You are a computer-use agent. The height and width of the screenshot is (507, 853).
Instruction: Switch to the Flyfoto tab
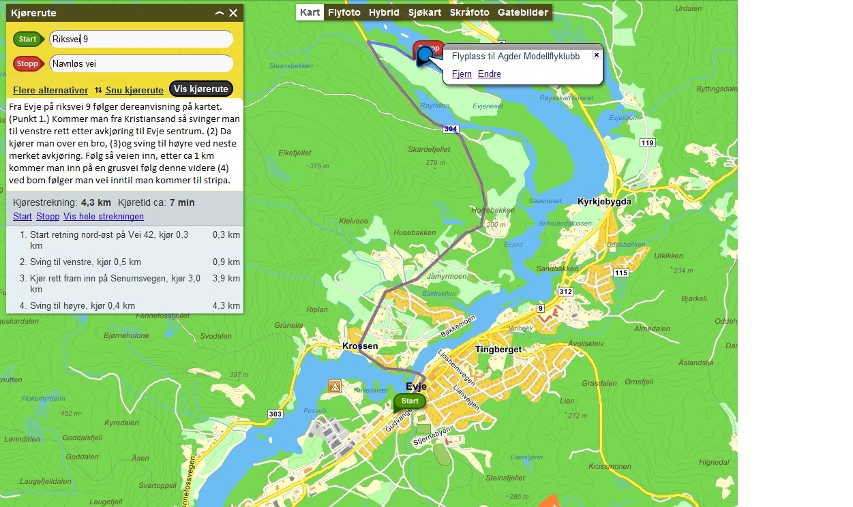pos(344,12)
